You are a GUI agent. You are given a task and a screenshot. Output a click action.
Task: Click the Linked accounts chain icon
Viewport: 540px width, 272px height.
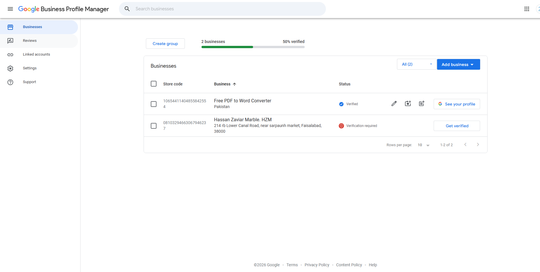(x=10, y=54)
